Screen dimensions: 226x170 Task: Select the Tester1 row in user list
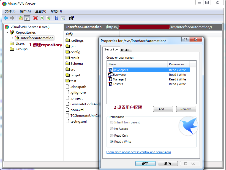point(149,84)
